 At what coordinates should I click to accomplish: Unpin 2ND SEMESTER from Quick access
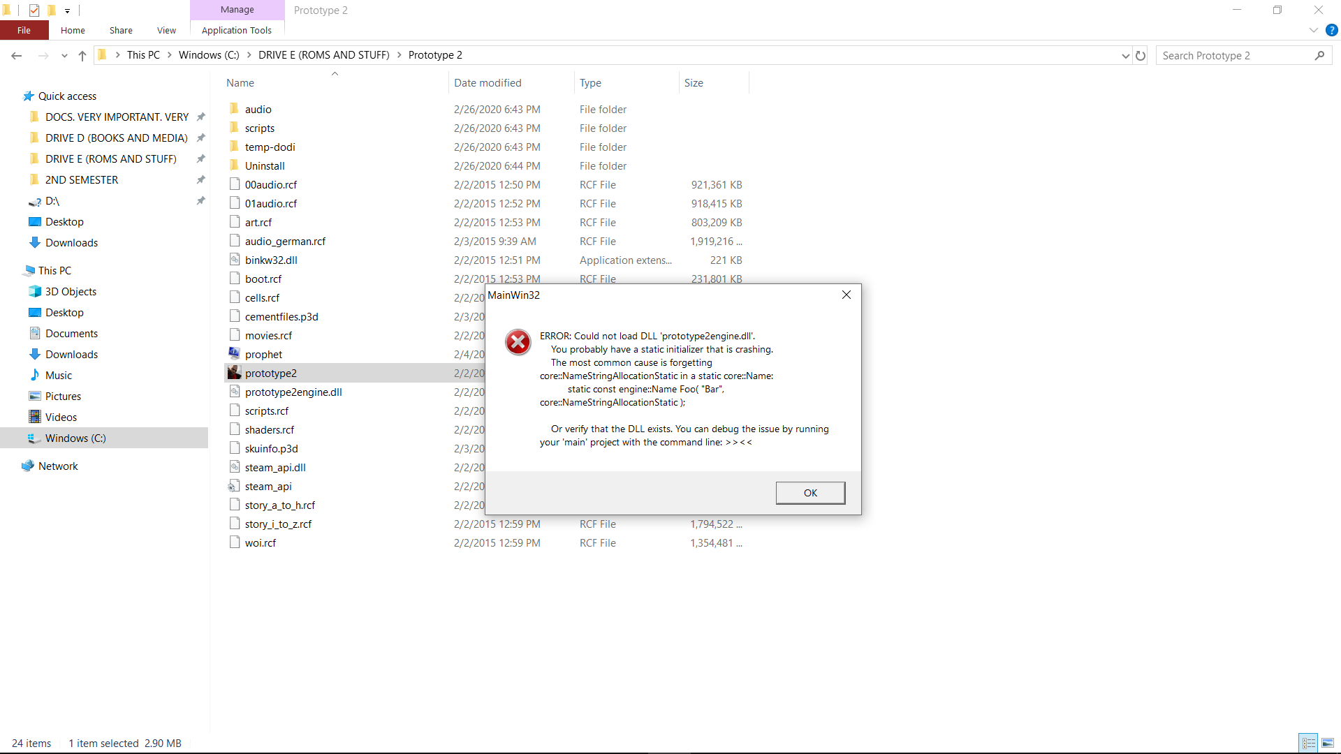(x=200, y=179)
